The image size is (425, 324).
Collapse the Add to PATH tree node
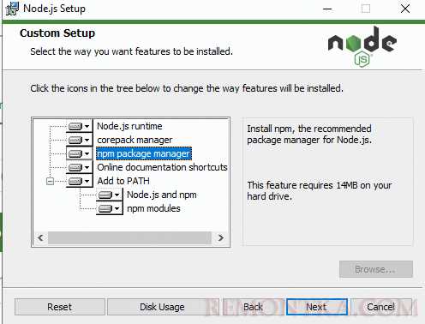coord(50,181)
